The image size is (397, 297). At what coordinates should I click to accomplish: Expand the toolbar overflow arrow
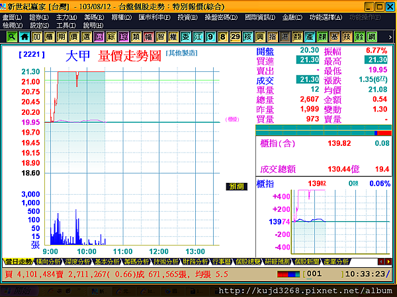coord(390,37)
